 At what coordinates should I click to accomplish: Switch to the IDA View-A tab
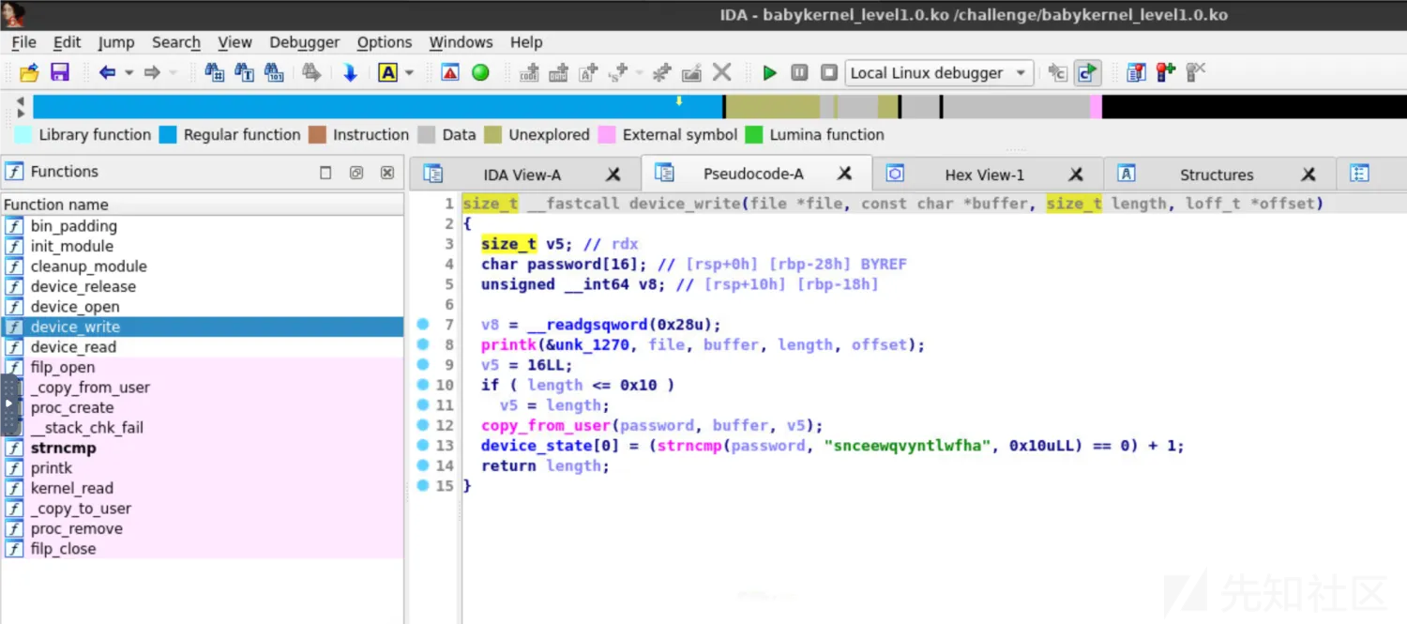[x=522, y=175]
